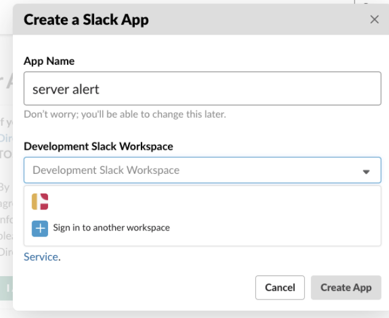Open the Service link
This screenshot has width=389, height=318.
click(41, 257)
